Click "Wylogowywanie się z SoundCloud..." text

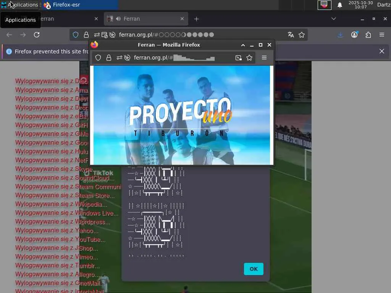click(65, 178)
